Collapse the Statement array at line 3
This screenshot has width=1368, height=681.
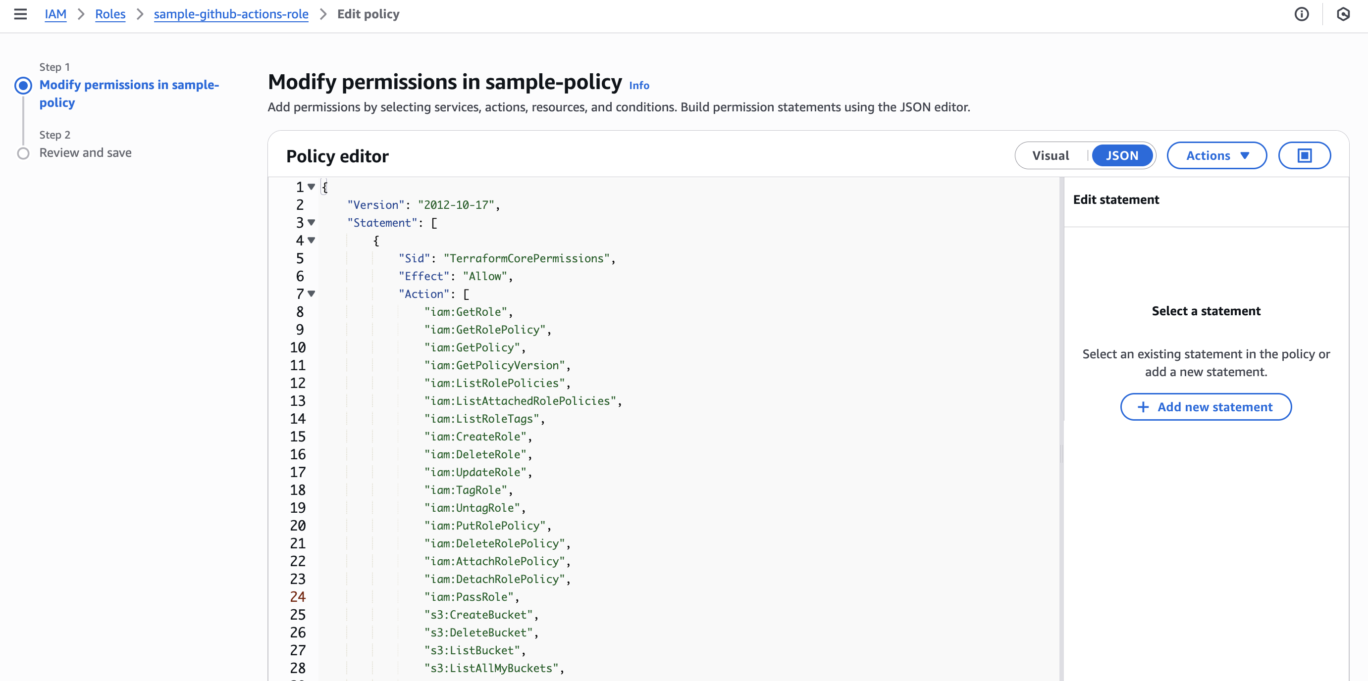[311, 222]
